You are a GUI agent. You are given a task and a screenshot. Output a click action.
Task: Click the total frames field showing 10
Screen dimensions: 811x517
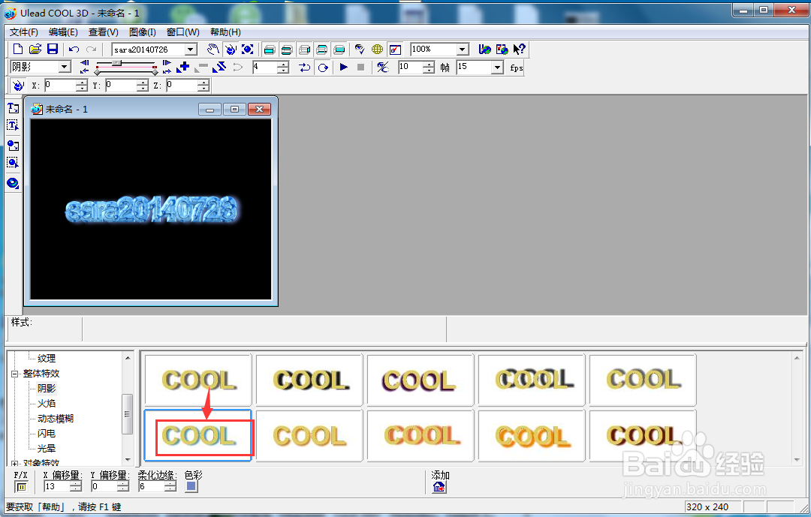coord(411,68)
